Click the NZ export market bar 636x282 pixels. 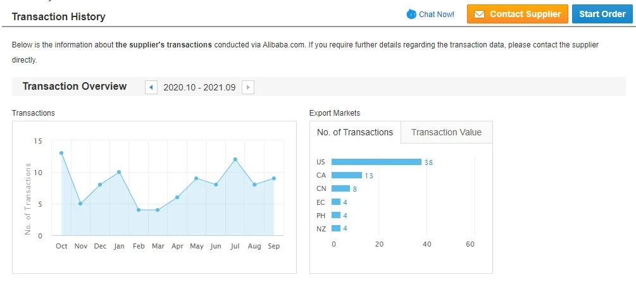[336, 228]
